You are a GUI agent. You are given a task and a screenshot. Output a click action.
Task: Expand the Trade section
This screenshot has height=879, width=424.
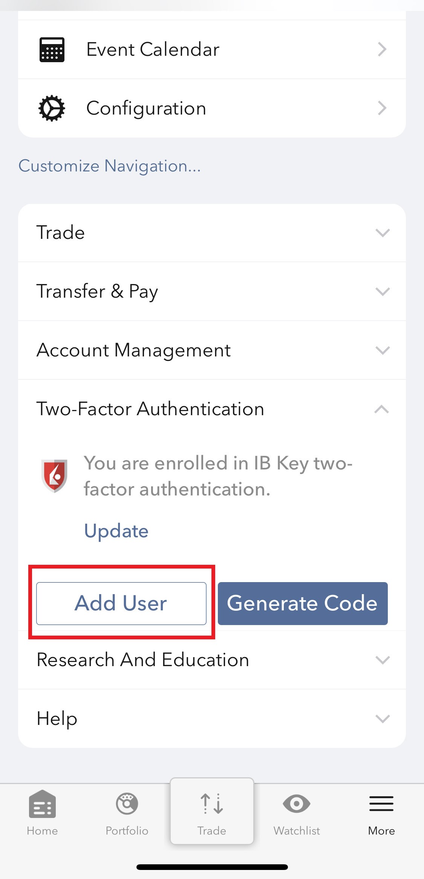pyautogui.click(x=212, y=233)
